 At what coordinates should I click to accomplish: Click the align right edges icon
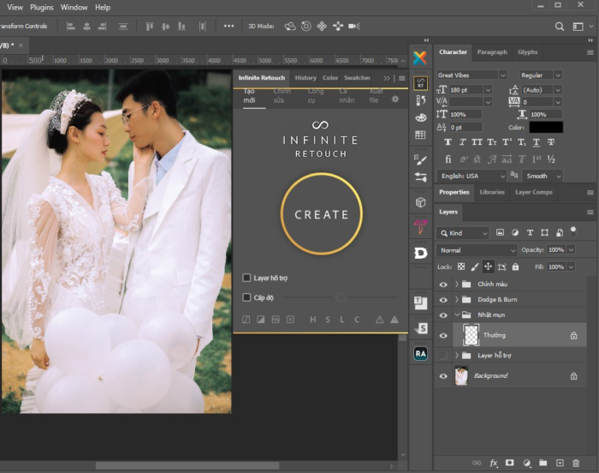[x=102, y=26]
